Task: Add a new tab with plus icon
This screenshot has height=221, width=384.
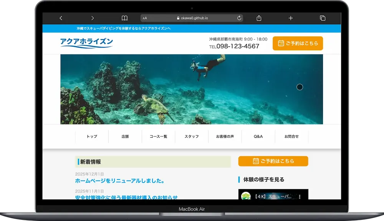Action: coord(291,18)
